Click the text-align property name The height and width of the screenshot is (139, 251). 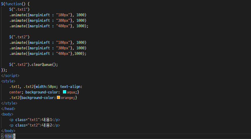pos(70,87)
